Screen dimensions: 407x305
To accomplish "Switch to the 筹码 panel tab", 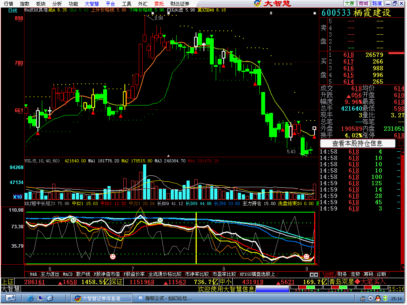I will click(368, 274).
